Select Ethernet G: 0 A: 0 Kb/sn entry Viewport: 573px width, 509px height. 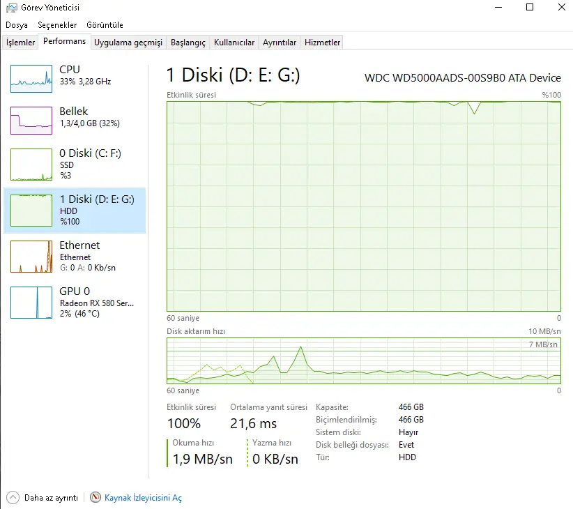click(x=75, y=257)
